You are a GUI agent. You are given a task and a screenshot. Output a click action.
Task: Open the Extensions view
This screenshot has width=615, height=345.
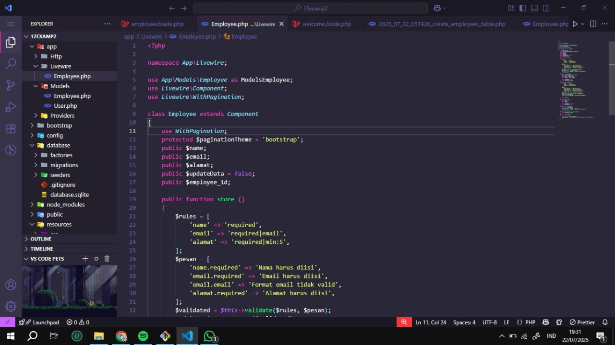pos(11,128)
